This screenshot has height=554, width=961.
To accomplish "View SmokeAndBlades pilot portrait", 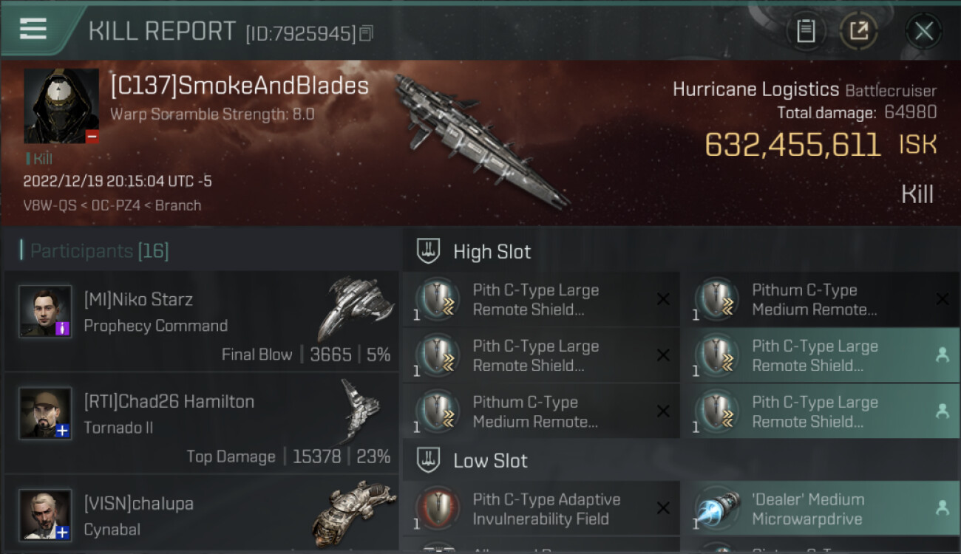I will tap(61, 106).
